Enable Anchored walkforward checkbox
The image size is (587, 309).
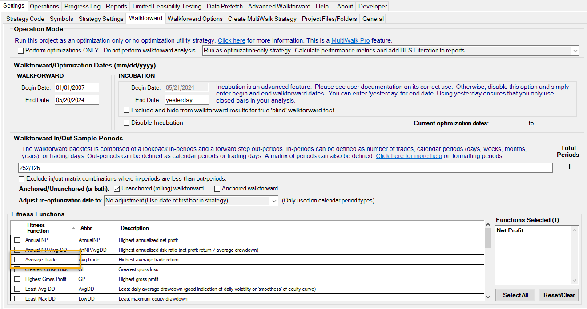pos(217,189)
